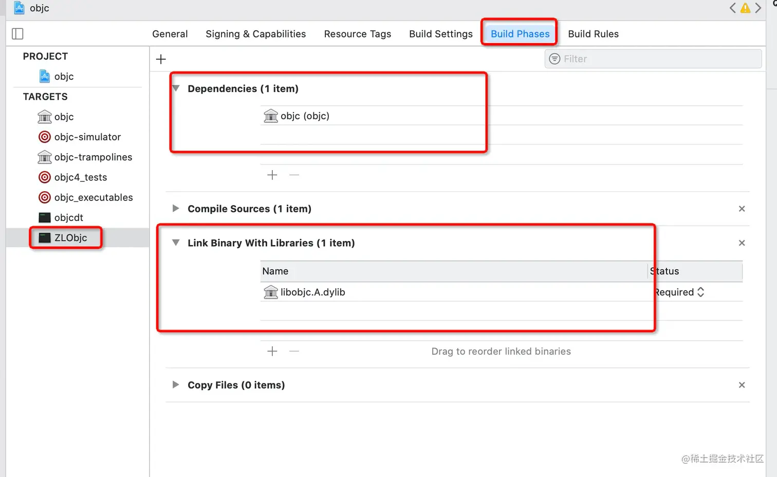Open the General tab
The width and height of the screenshot is (777, 477).
[170, 34]
